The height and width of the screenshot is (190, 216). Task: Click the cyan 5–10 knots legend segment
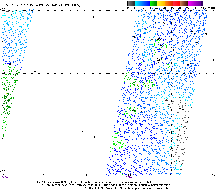click(138, 4)
